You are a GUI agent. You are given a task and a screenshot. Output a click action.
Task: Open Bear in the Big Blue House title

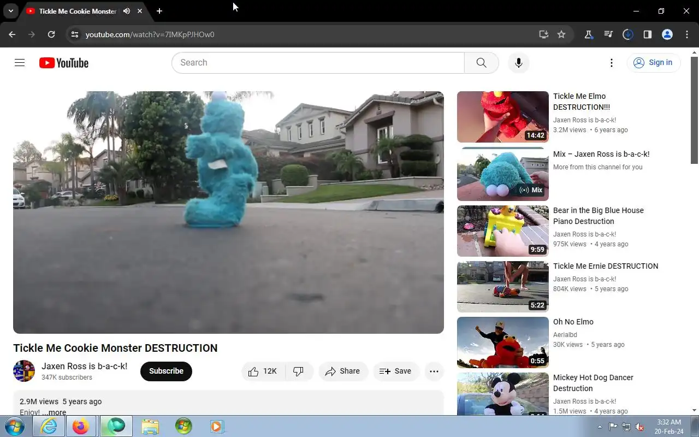pyautogui.click(x=599, y=216)
